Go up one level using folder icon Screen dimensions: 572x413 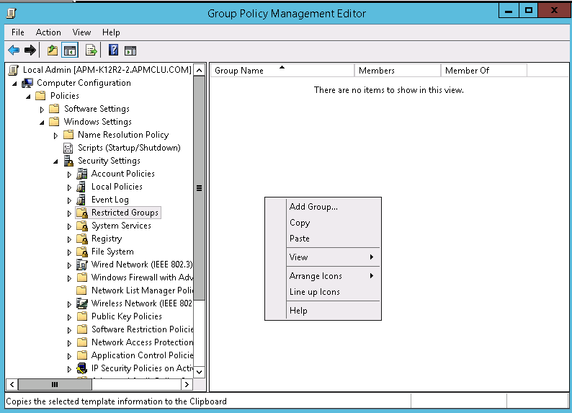click(52, 50)
